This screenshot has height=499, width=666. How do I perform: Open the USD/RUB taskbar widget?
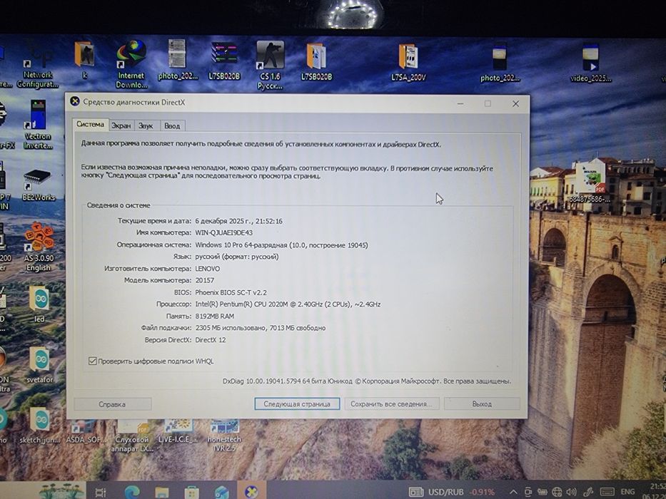coord(452,492)
